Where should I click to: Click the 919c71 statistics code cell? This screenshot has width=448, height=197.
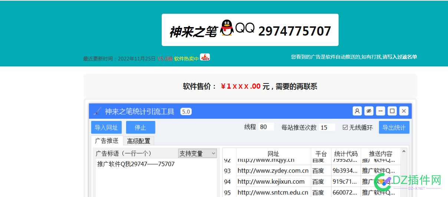[x=346, y=181]
